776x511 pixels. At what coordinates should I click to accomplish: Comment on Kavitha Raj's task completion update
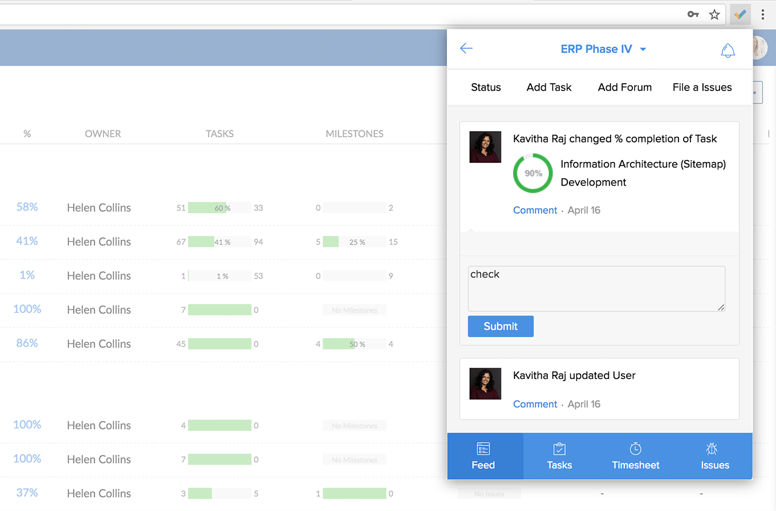[535, 210]
